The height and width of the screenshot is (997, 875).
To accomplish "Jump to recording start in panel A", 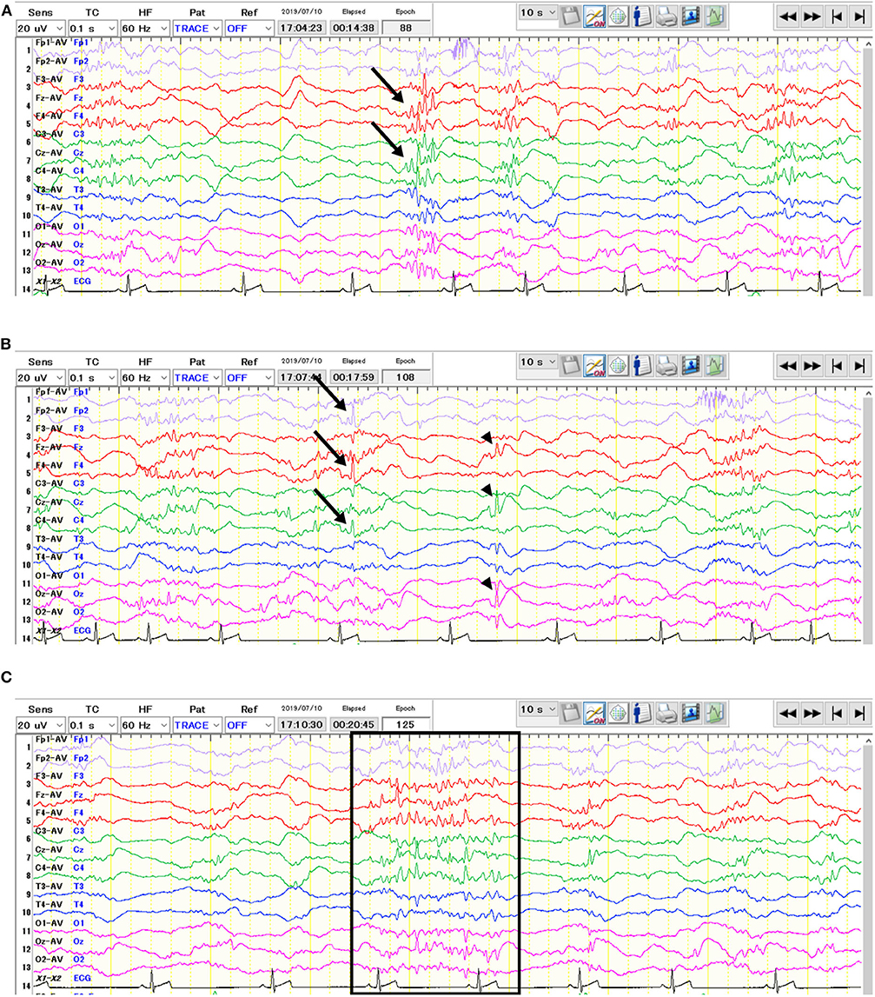I will coord(836,17).
